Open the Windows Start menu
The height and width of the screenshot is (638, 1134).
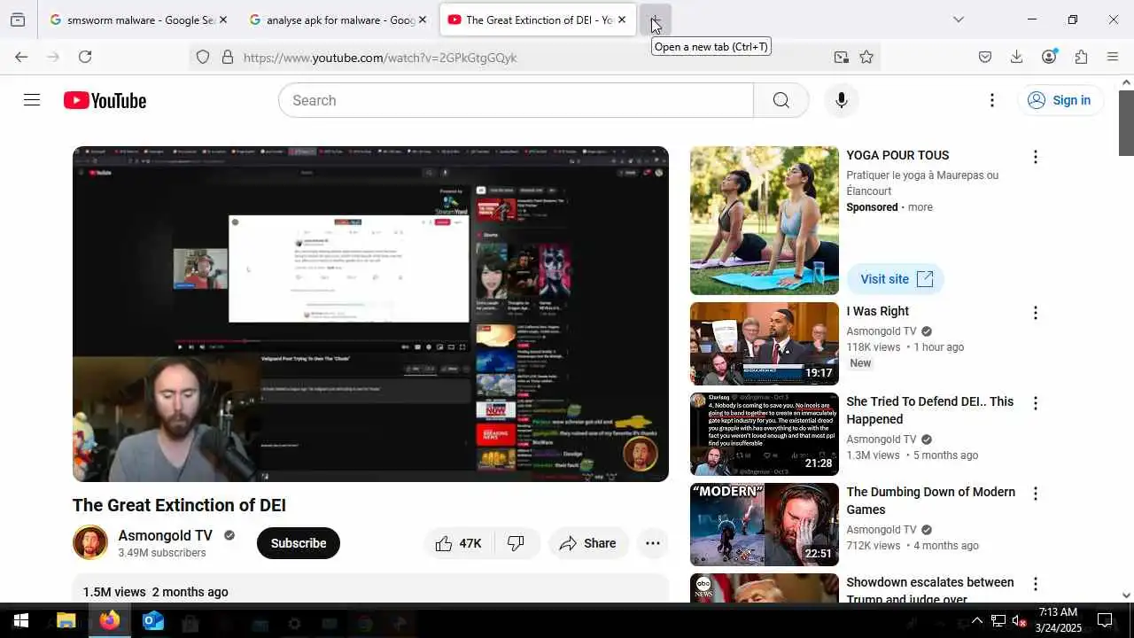pos(21,620)
